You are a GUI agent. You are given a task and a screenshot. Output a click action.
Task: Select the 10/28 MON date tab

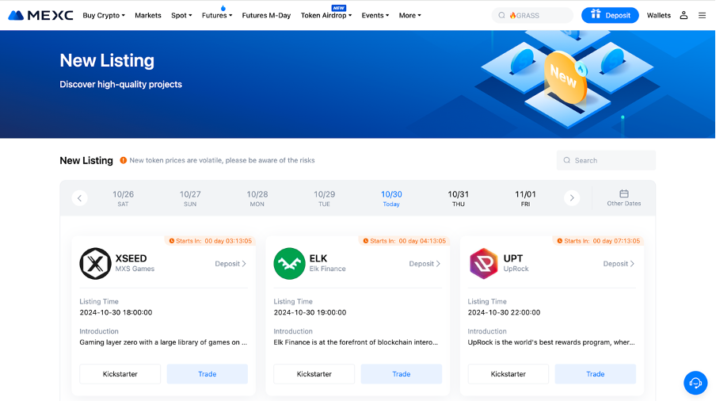(x=257, y=198)
